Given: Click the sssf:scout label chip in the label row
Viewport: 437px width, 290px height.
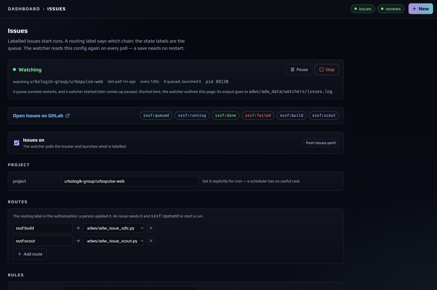Looking at the screenshot, I should (324, 115).
